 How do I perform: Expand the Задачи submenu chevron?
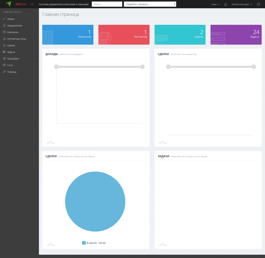pyautogui.click(x=35, y=52)
